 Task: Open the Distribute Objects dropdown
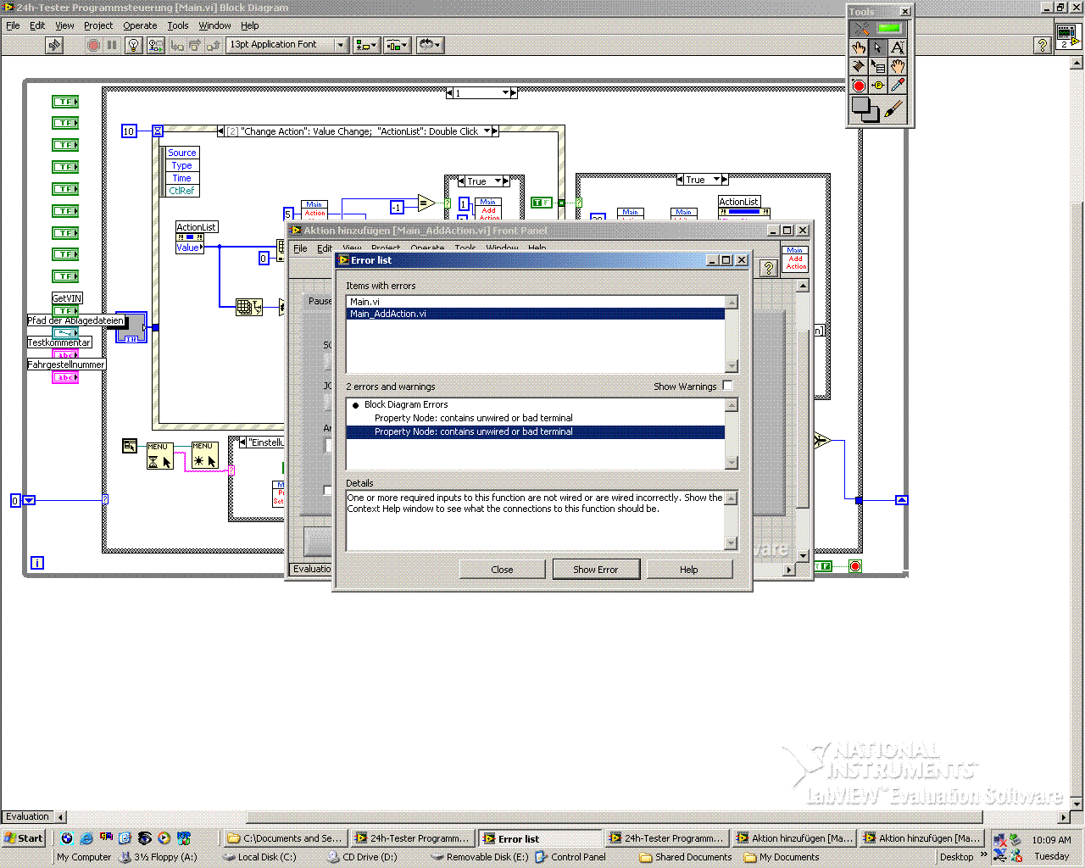pos(398,45)
